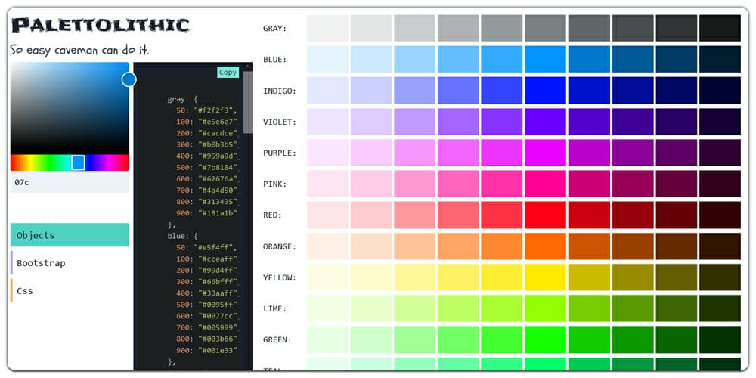Select the Objects tab

tap(70, 235)
